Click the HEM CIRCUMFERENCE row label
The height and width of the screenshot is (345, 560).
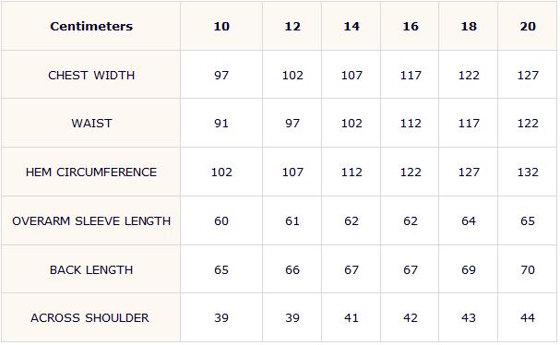pyautogui.click(x=91, y=172)
